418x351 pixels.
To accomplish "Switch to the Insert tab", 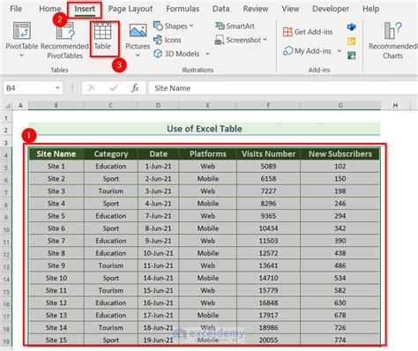I will click(85, 9).
